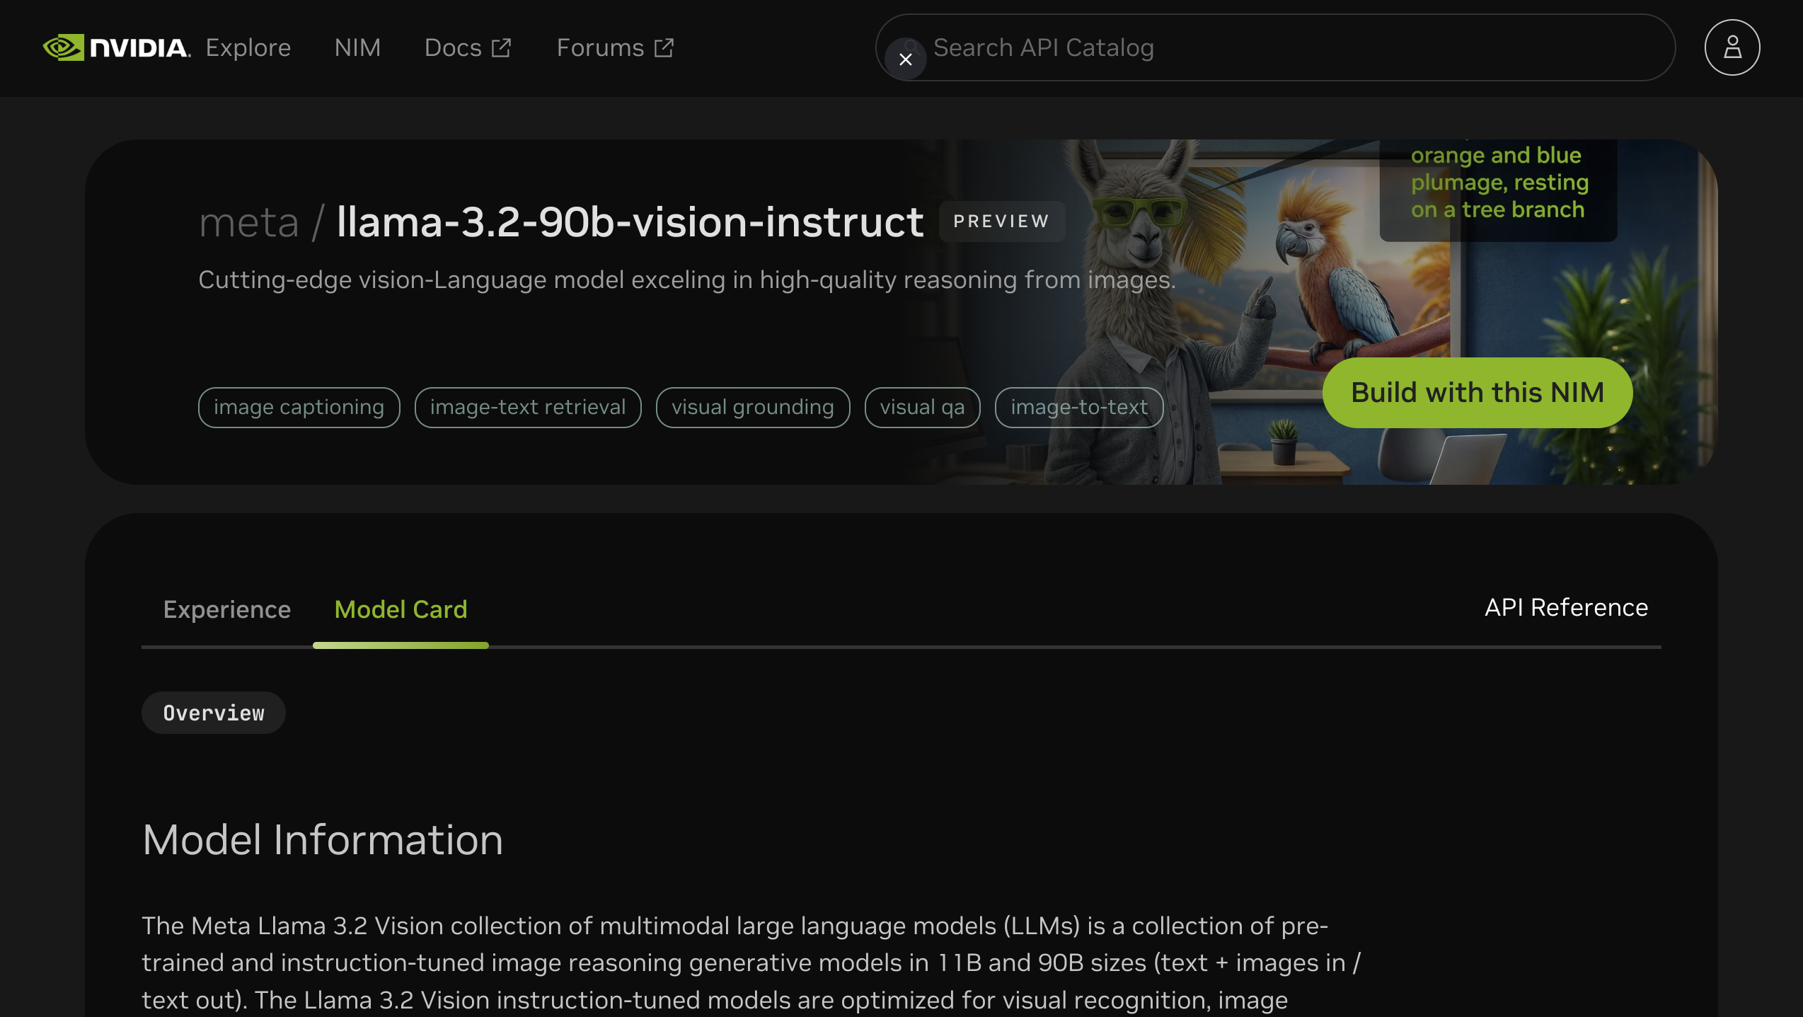The width and height of the screenshot is (1803, 1017).
Task: Click the llama-3.2-90b-vision-instruct title
Action: [x=630, y=222]
